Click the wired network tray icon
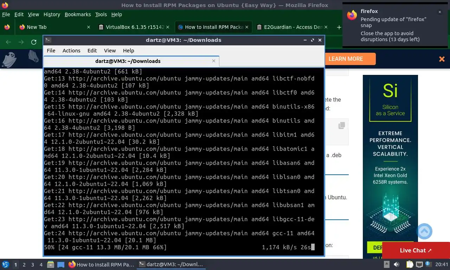The height and width of the screenshot is (270, 450). [419, 264]
